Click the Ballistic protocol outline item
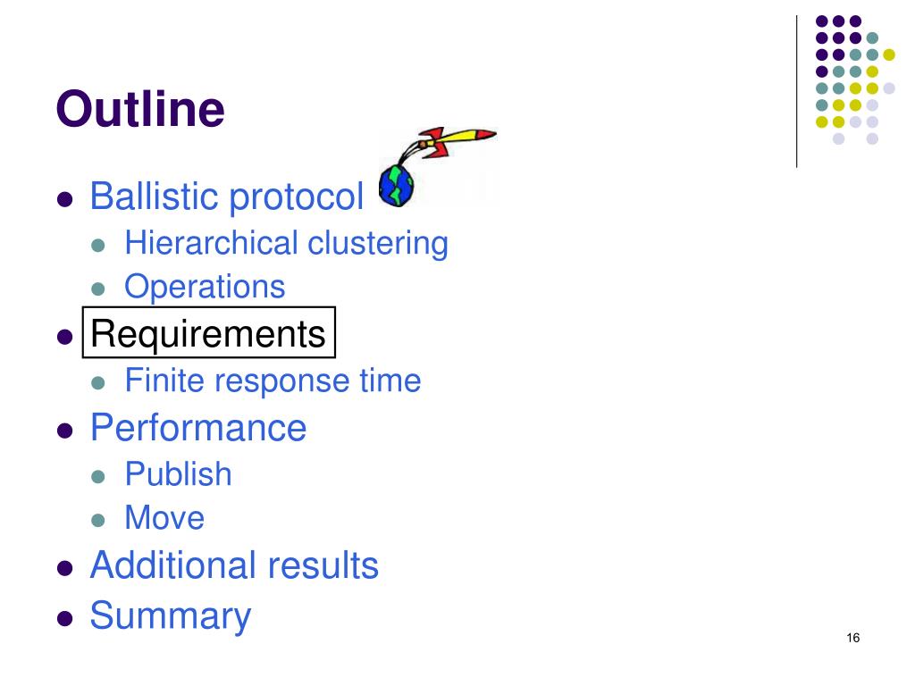This screenshot has height=686, width=915. coord(226,197)
